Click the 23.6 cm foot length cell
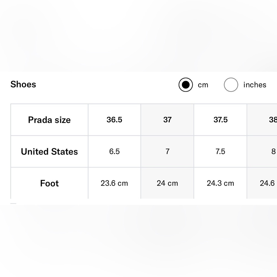The width and height of the screenshot is (277, 277). tap(114, 183)
